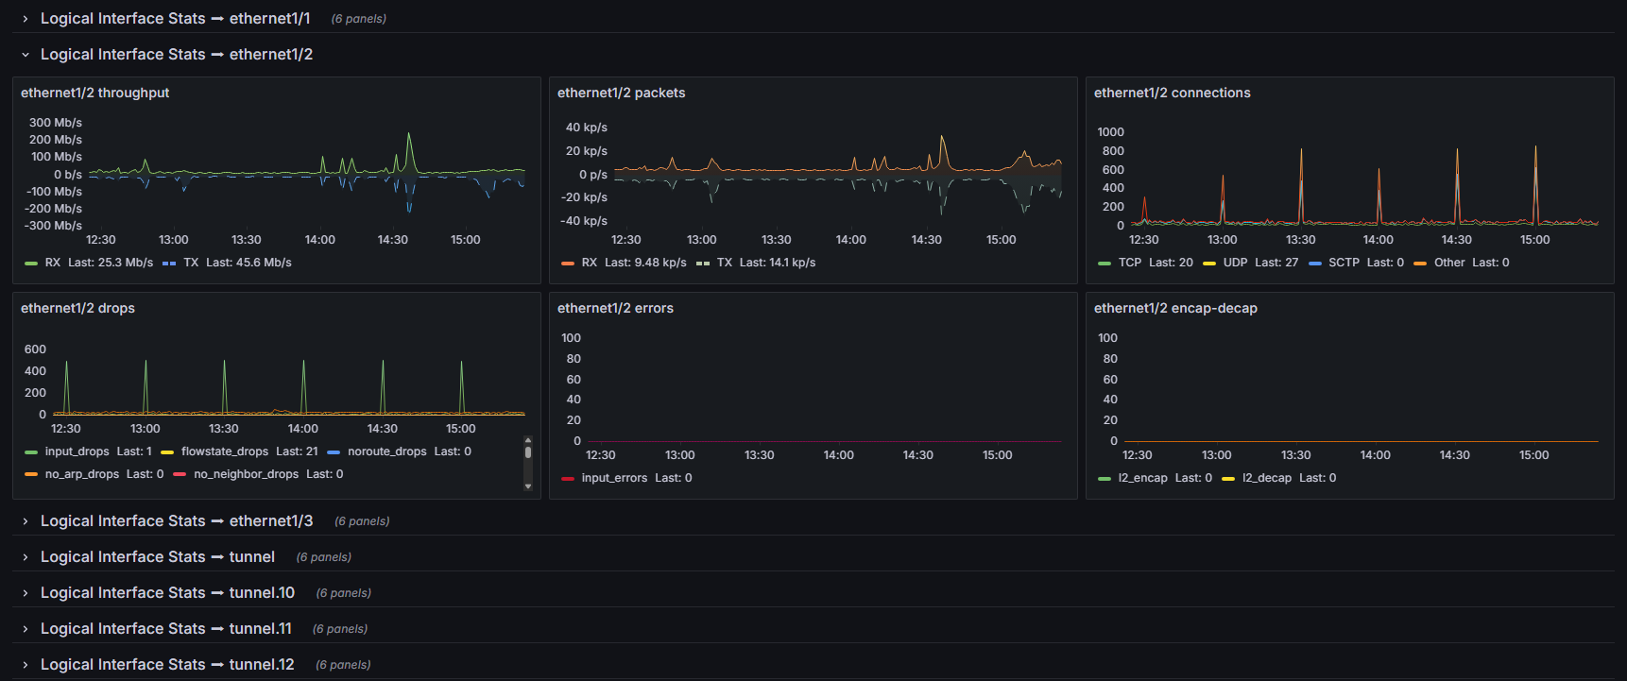Toggle TX series in throughput legend
Screen dimensions: 1627x681
click(191, 263)
